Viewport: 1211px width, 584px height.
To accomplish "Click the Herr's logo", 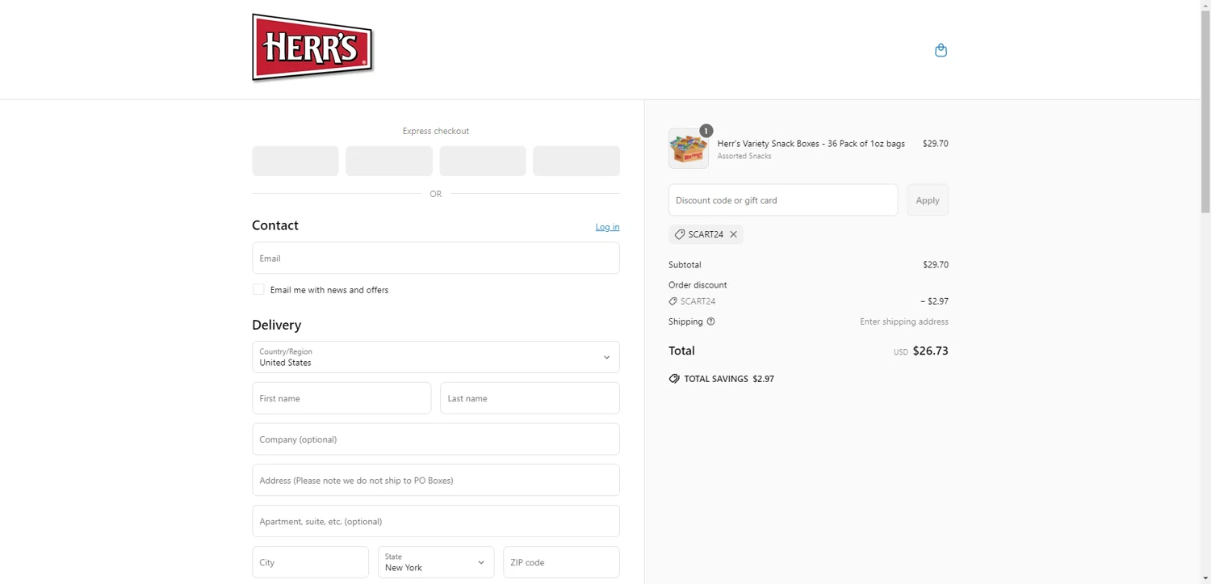I will pos(312,48).
